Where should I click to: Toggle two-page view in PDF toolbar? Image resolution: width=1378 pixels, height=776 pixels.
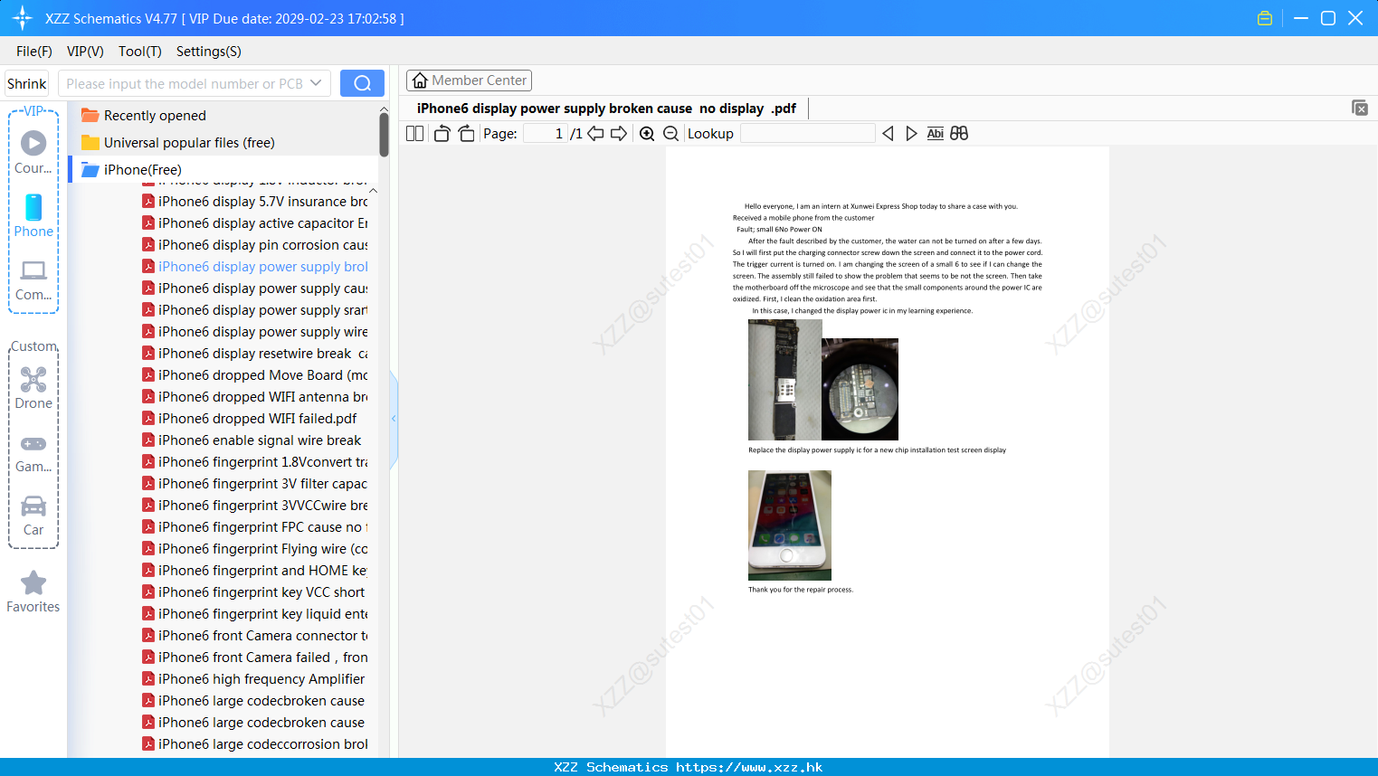(x=415, y=134)
